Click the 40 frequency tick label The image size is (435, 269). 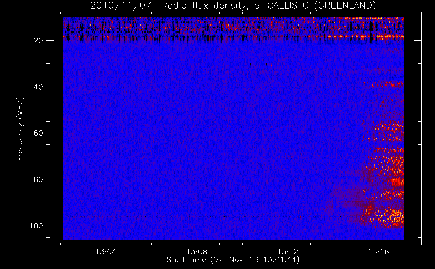38,87
